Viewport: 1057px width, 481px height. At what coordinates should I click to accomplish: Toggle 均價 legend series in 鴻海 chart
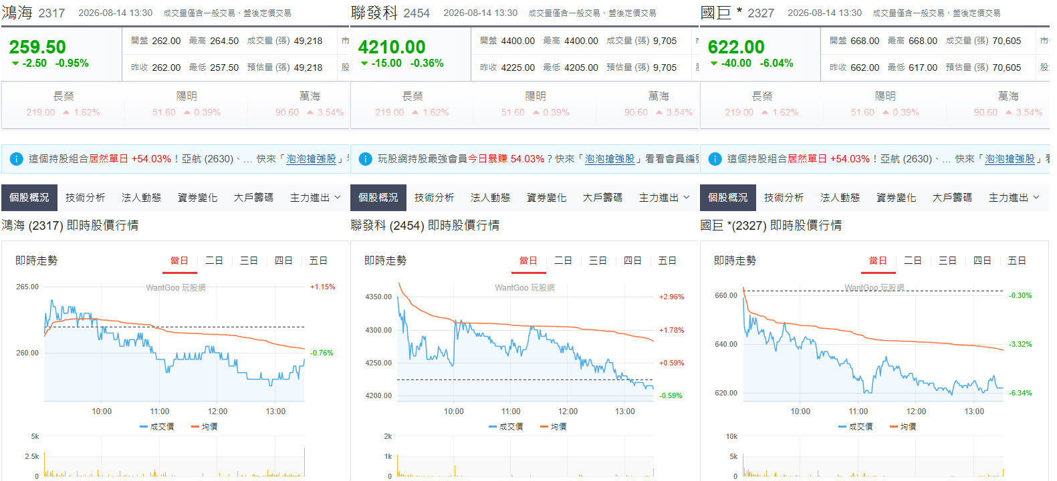click(x=205, y=426)
